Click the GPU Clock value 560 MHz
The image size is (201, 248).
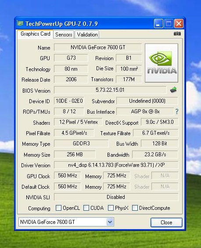(x=68, y=176)
